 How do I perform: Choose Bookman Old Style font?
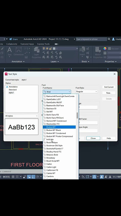[x=59, y=145]
